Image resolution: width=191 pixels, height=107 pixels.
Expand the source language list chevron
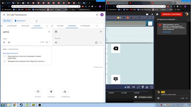47,26
